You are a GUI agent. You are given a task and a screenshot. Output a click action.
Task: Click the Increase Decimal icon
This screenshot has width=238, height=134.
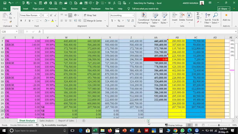128,21
